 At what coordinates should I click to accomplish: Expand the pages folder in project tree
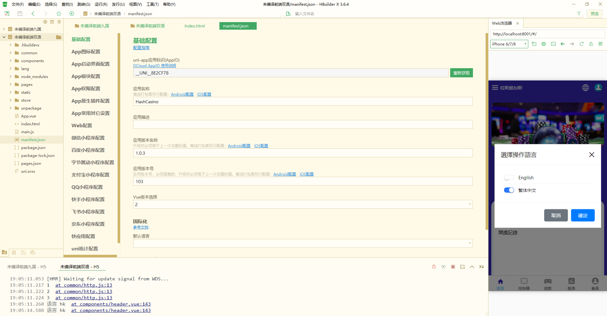point(10,85)
